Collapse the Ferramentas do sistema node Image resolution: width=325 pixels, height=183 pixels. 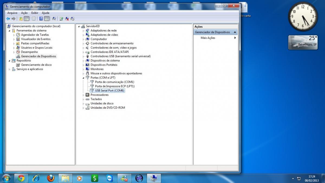9,31
